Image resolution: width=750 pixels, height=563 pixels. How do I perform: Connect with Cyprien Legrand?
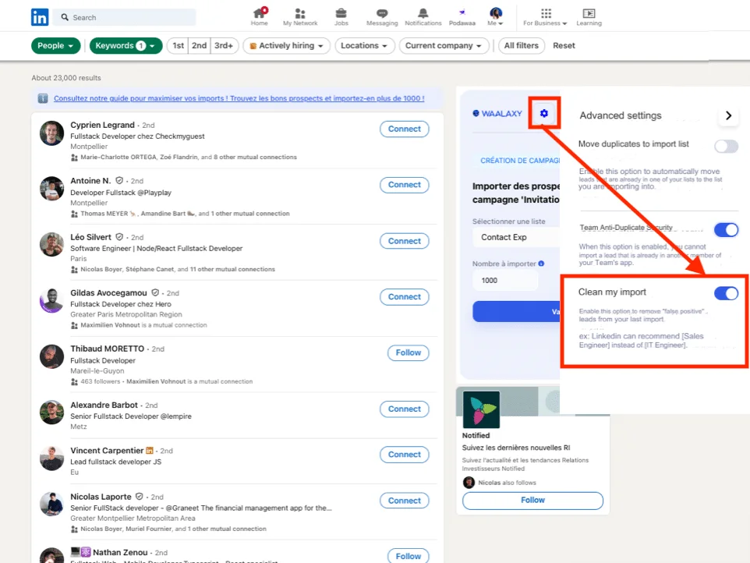(404, 129)
